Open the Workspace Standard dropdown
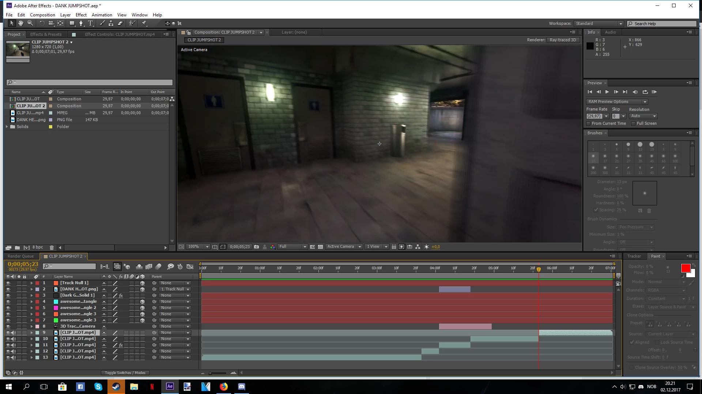 point(599,24)
